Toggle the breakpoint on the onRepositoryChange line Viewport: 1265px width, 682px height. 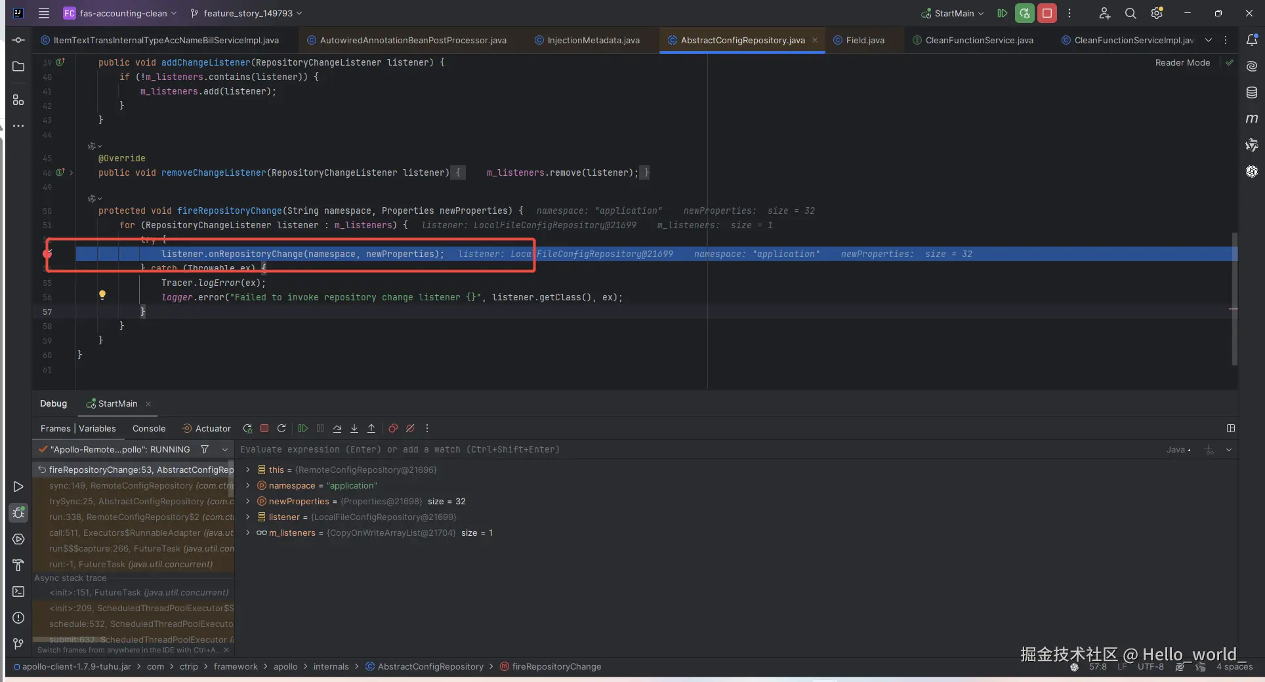47,254
